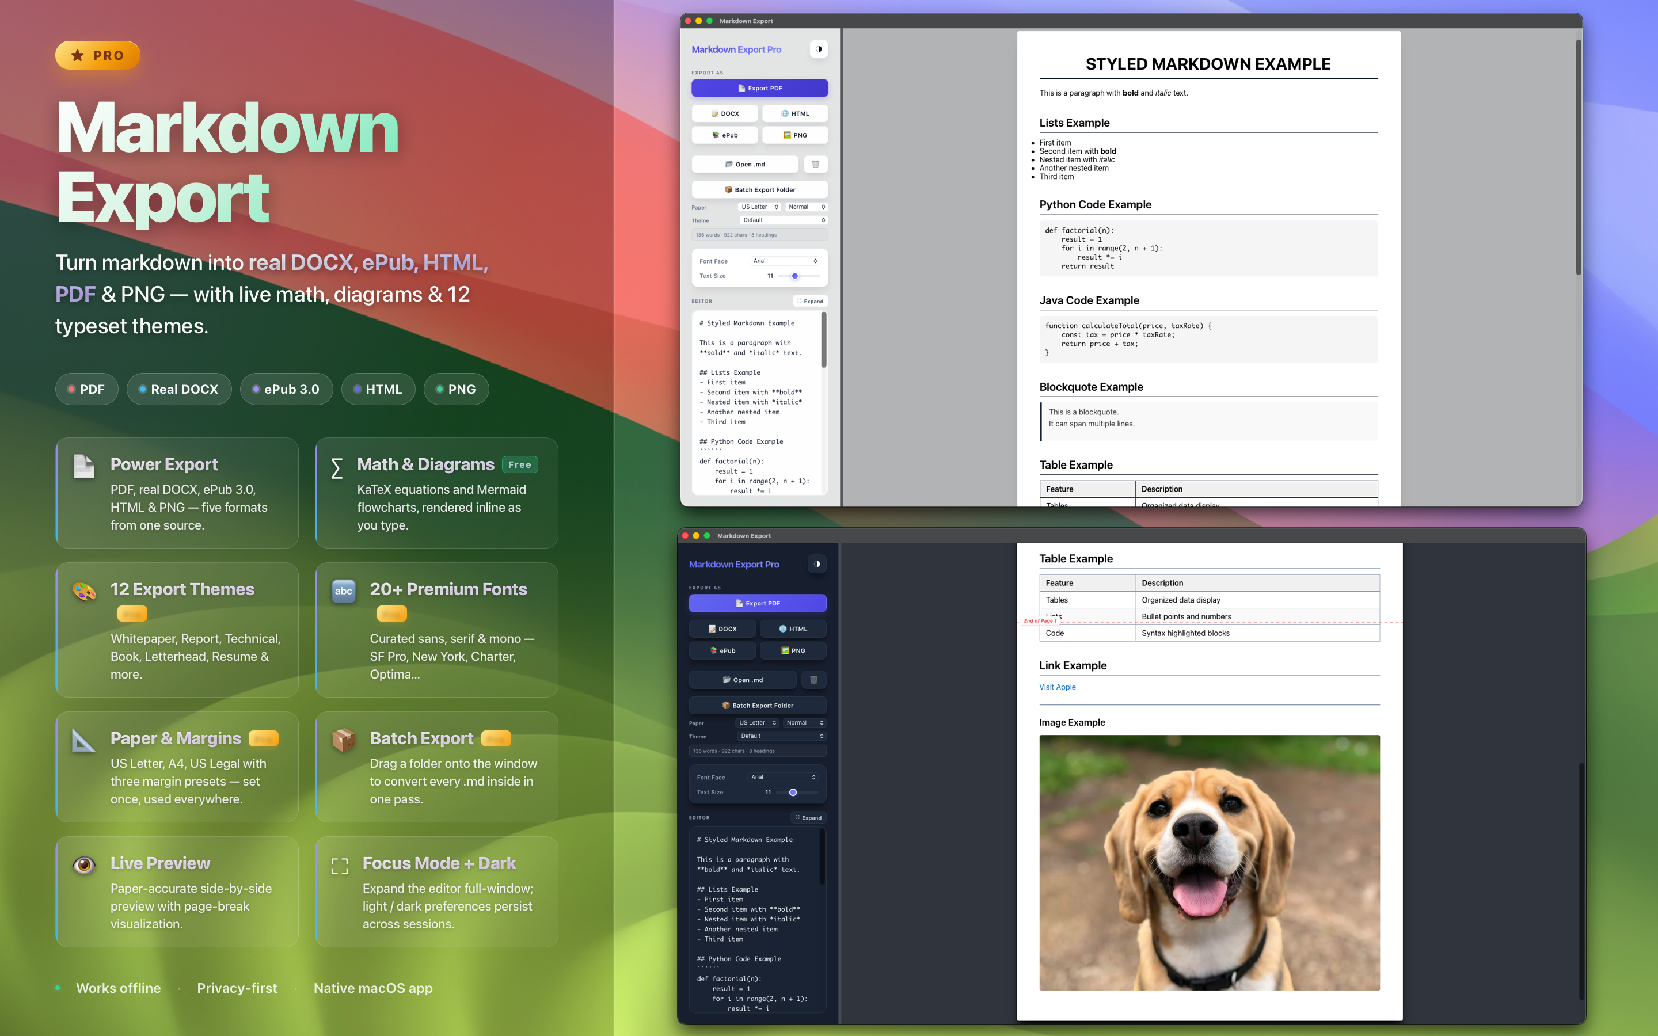This screenshot has height=1036, width=1658.
Task: Click trash icon in the light window
Action: point(815,165)
